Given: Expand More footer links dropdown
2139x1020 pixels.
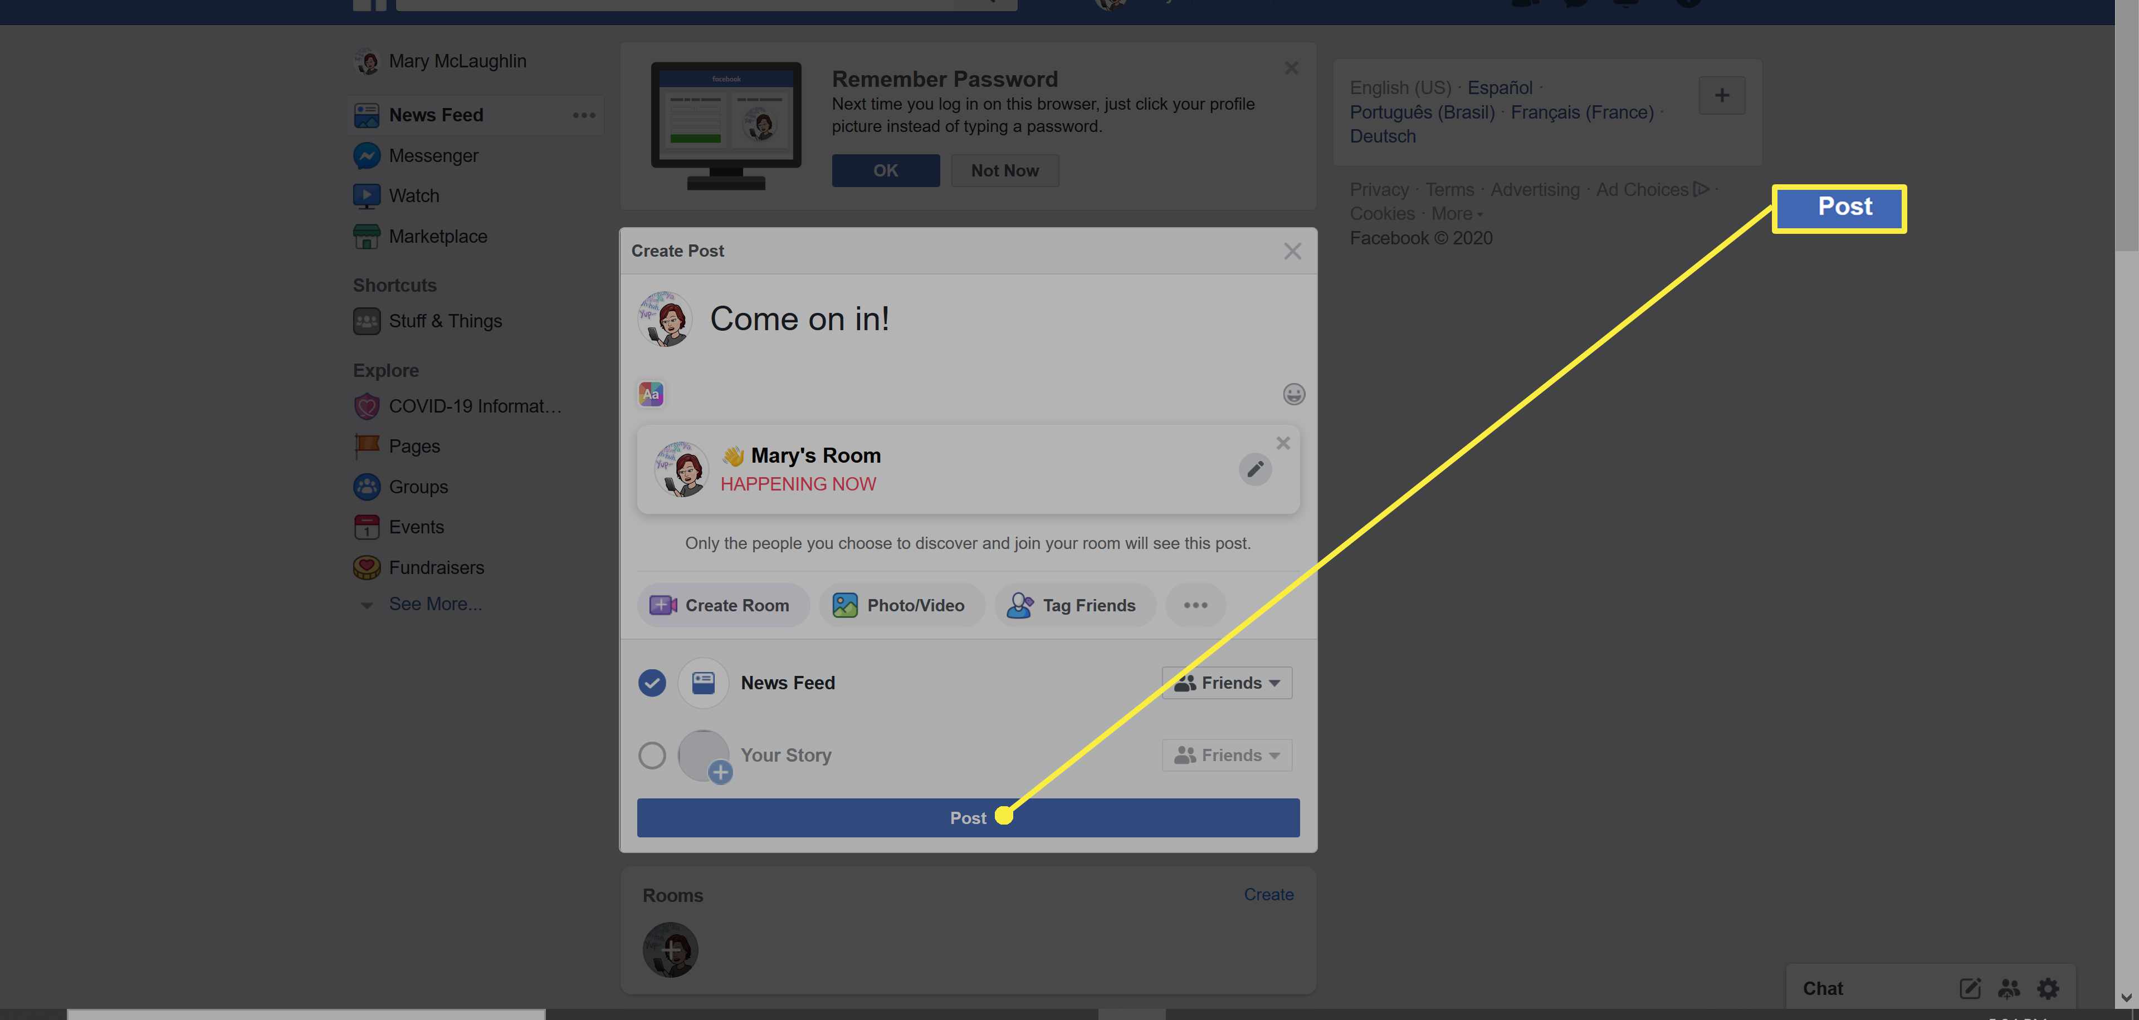Looking at the screenshot, I should (x=1457, y=214).
